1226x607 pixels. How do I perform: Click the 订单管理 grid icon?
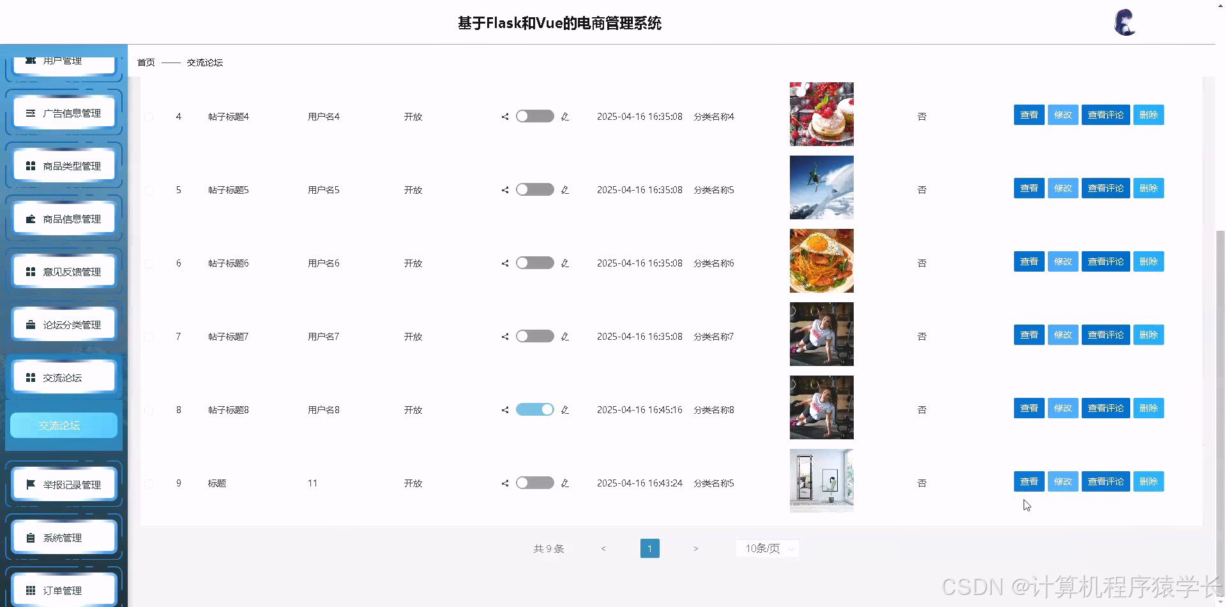(30, 590)
